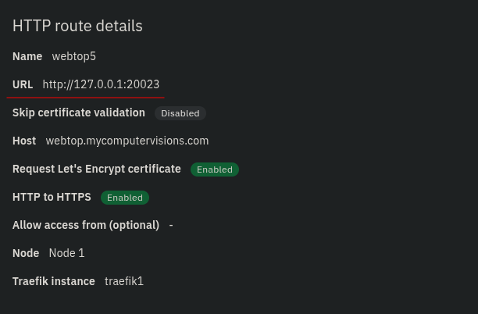The width and height of the screenshot is (478, 314).
Task: Click the Traefik instance label
Action: (x=54, y=281)
